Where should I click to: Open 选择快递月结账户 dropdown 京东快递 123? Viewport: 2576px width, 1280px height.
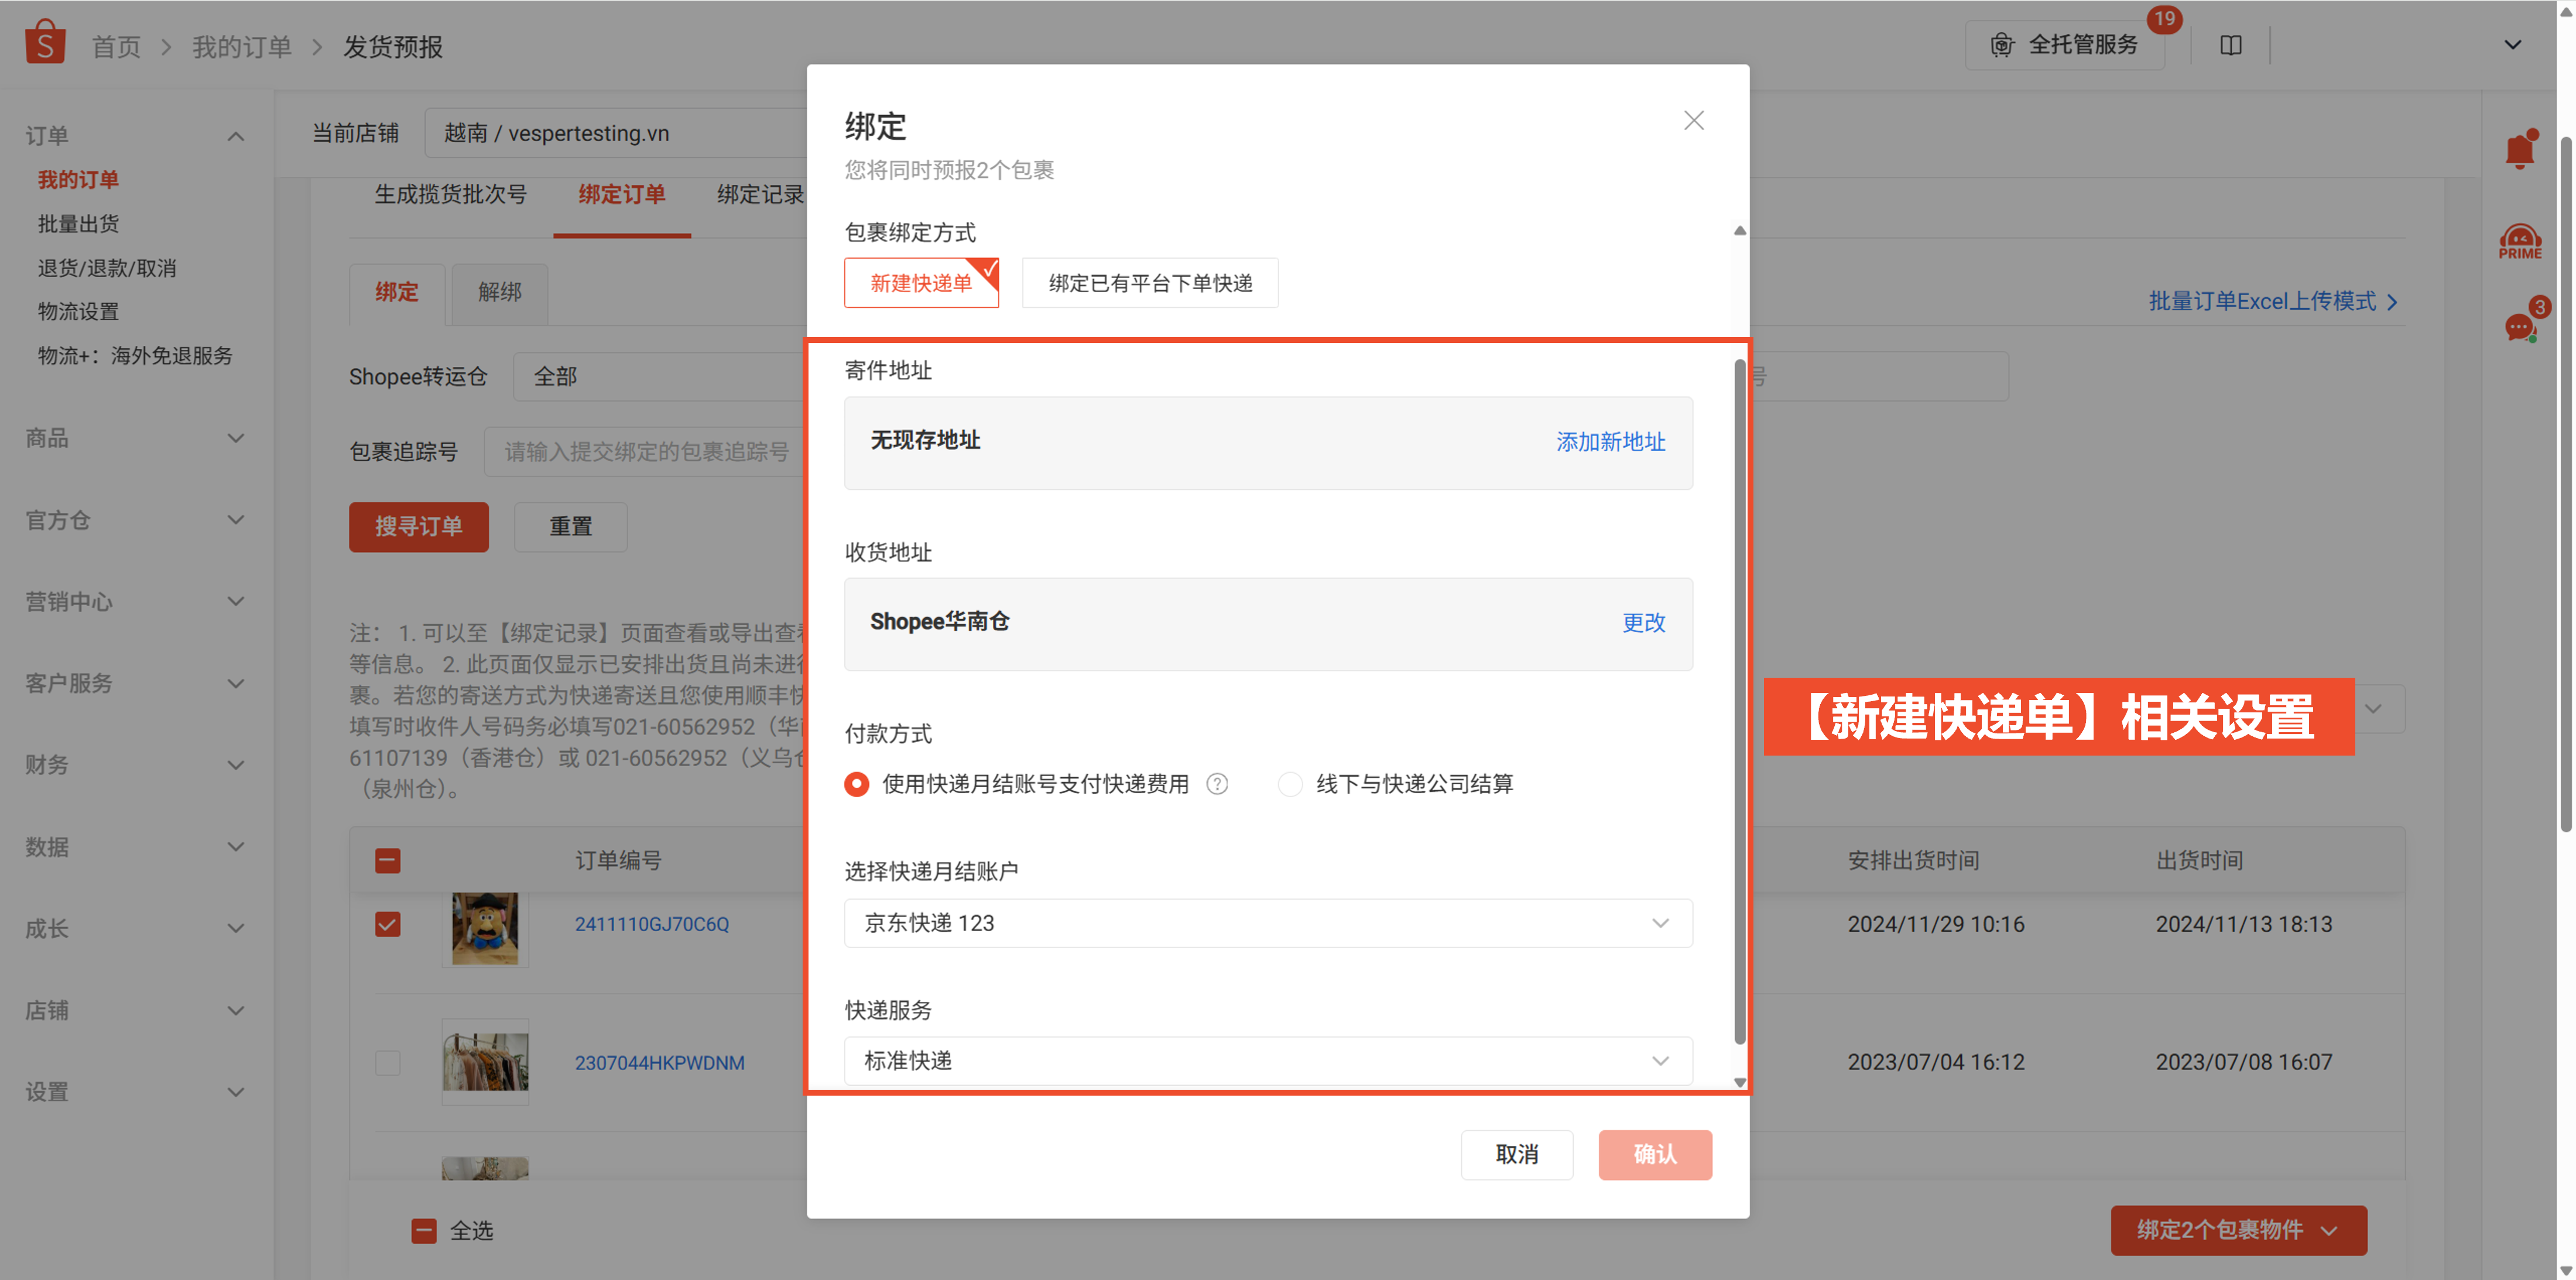[1268, 923]
